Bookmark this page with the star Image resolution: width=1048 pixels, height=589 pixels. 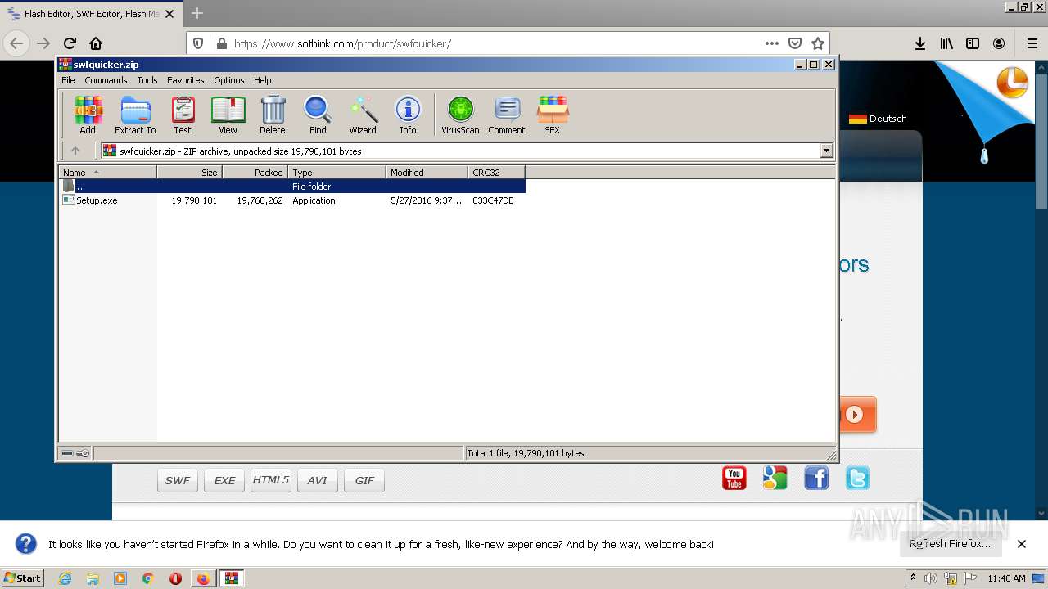(x=817, y=43)
